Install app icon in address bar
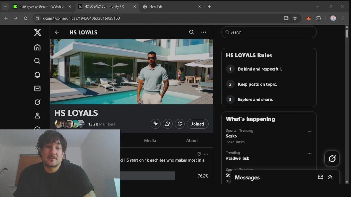The height and width of the screenshot is (197, 351). [x=286, y=18]
